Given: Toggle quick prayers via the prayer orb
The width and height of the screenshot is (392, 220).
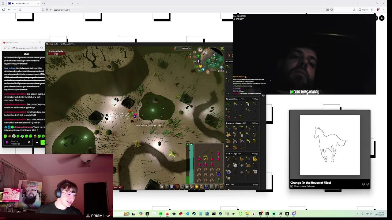Looking at the screenshot, I should pyautogui.click(x=198, y=61).
